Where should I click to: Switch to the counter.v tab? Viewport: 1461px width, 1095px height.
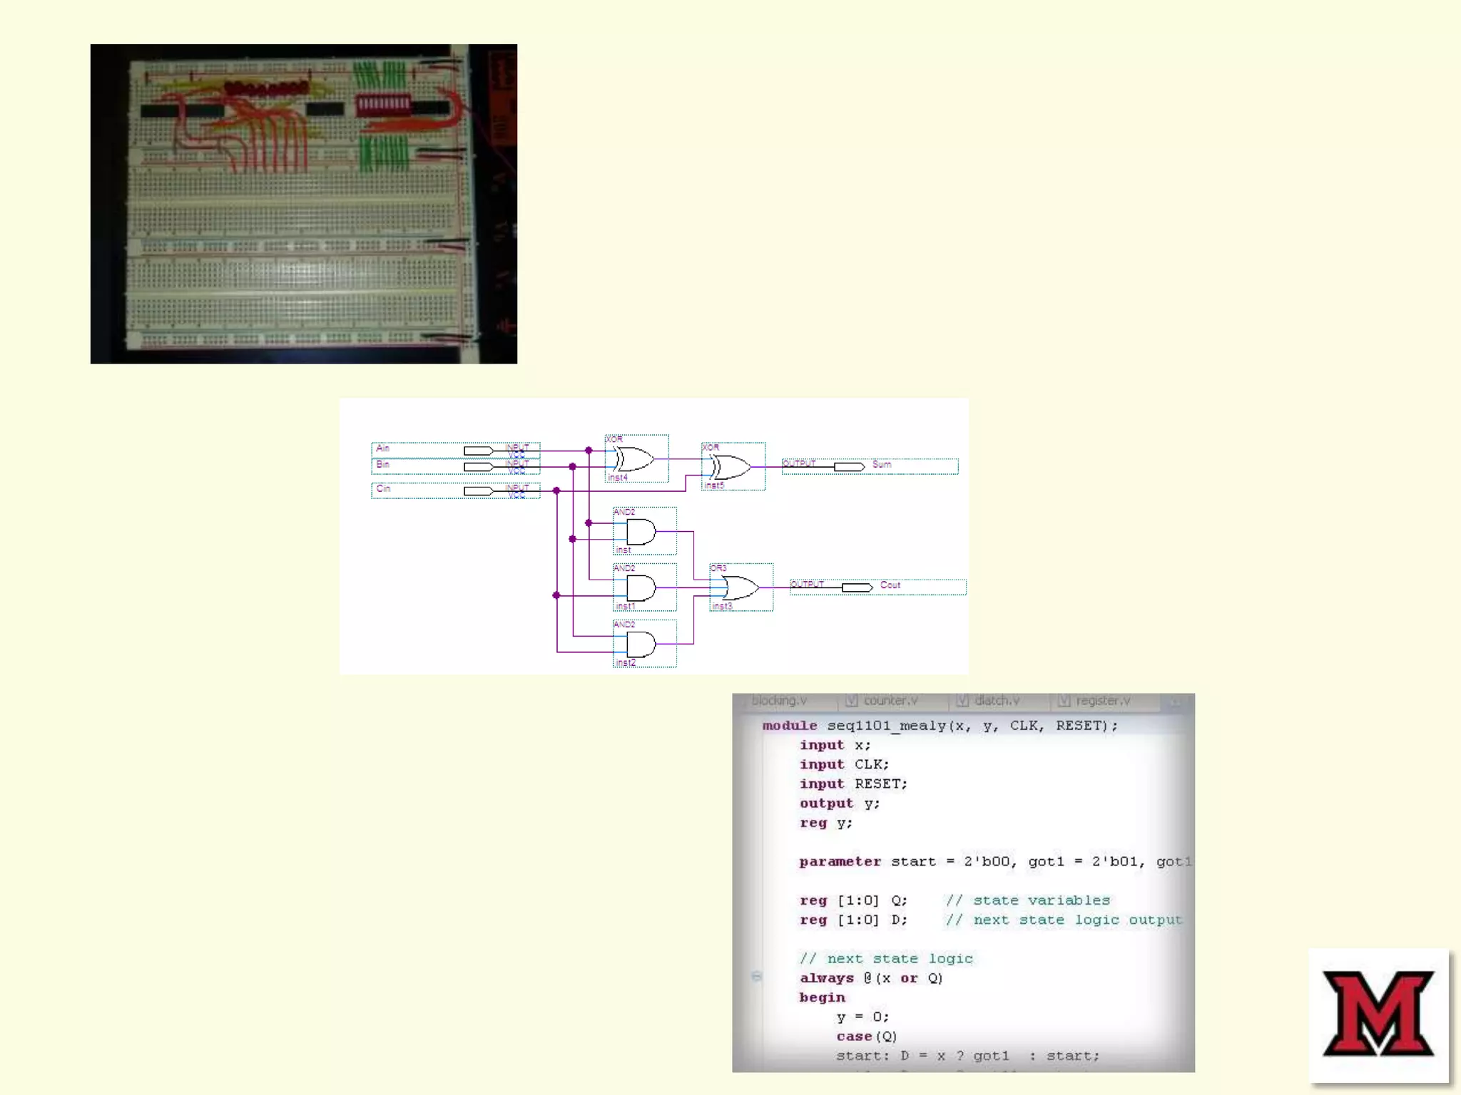(883, 701)
